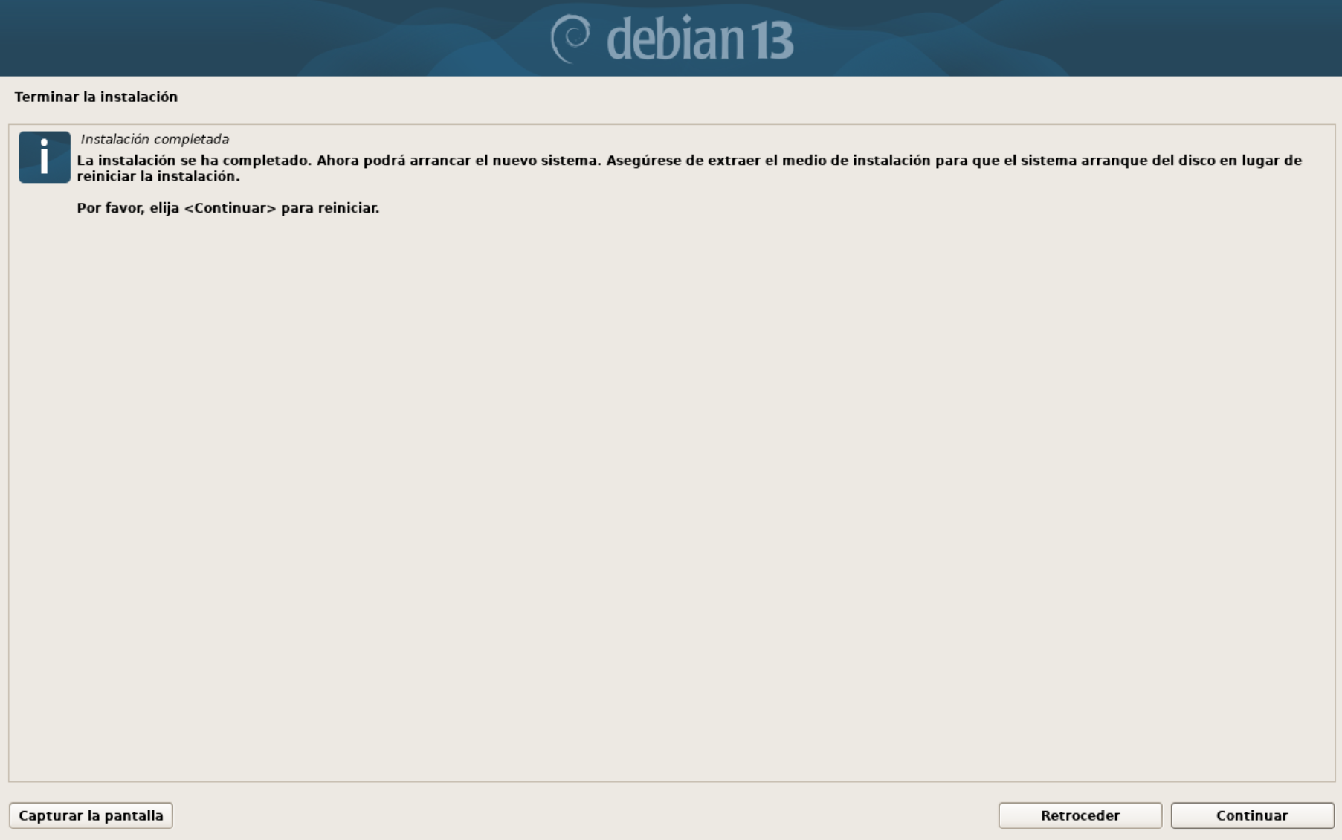Screen dimensions: 1342x840
Task: Click the line "reiniciar la instalación."
Action: (158, 176)
